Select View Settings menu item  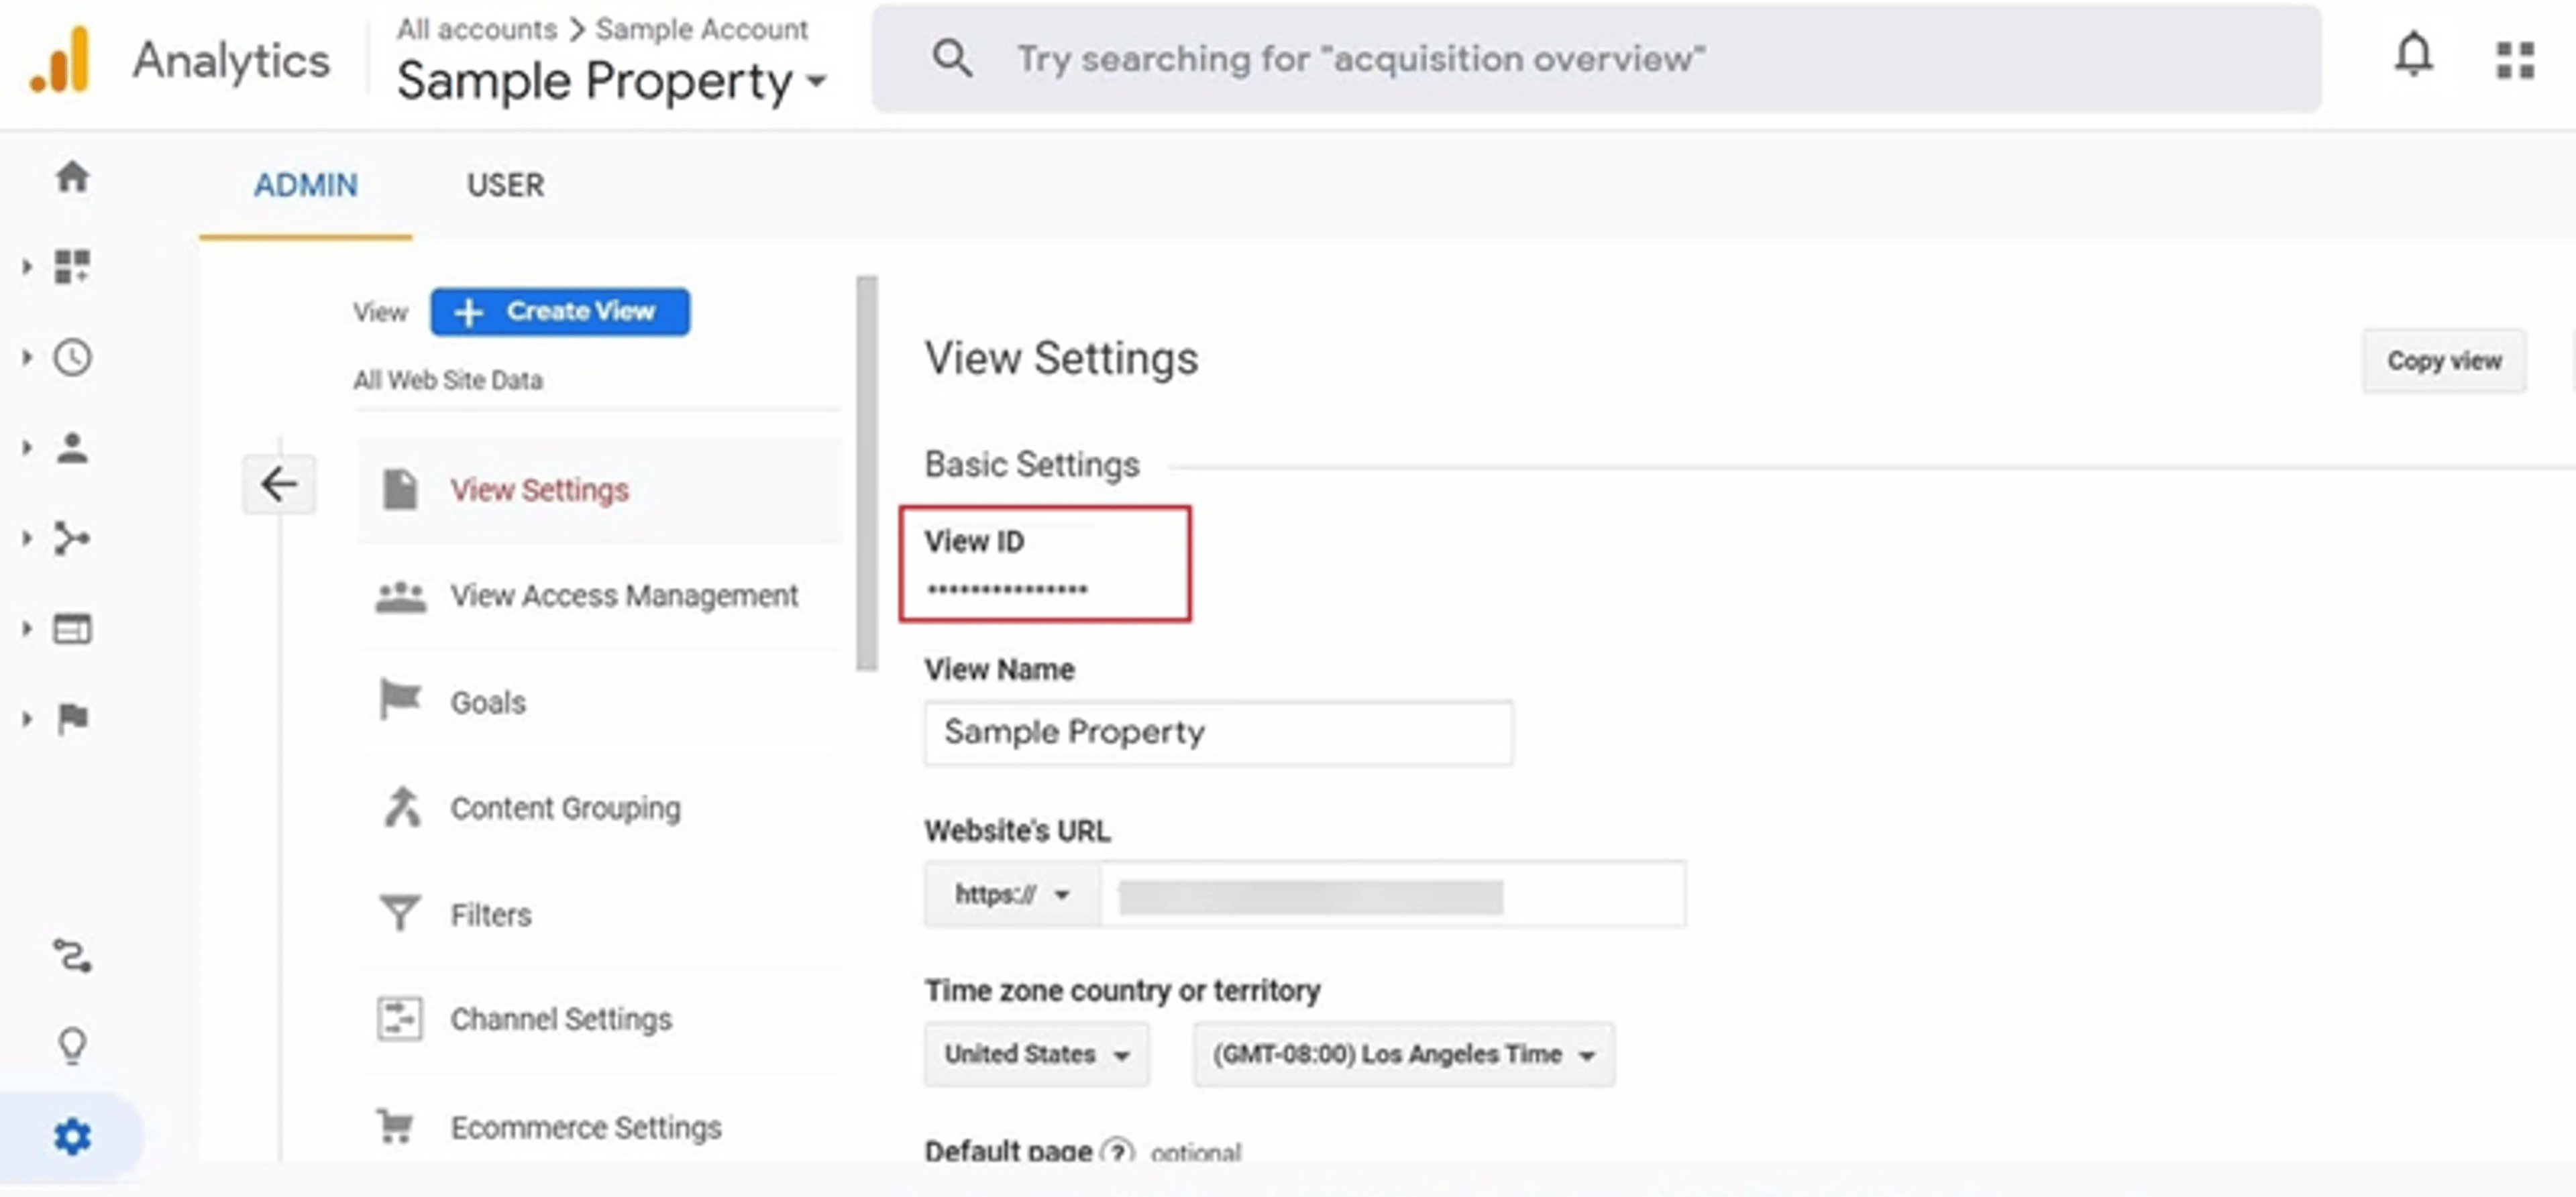[x=600, y=490]
